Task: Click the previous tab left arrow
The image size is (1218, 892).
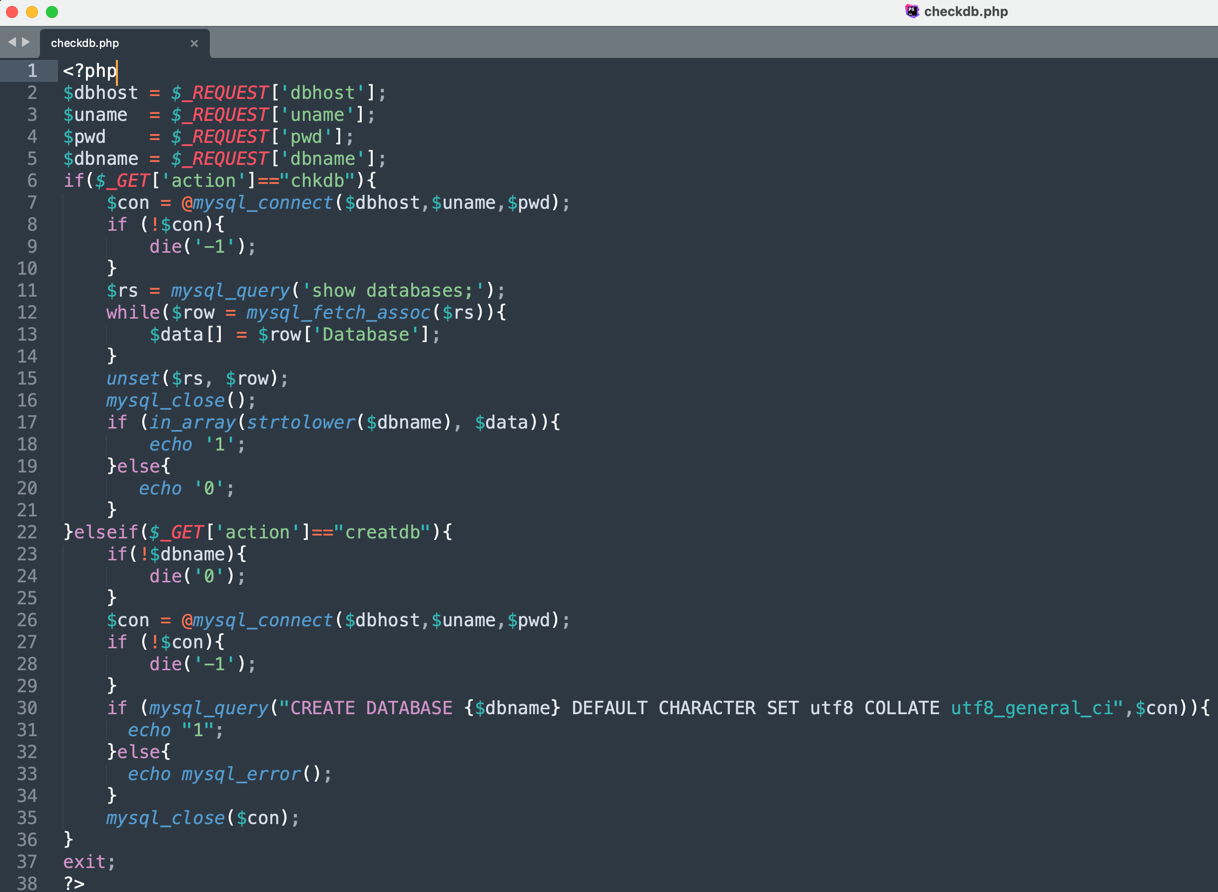Action: [x=12, y=42]
